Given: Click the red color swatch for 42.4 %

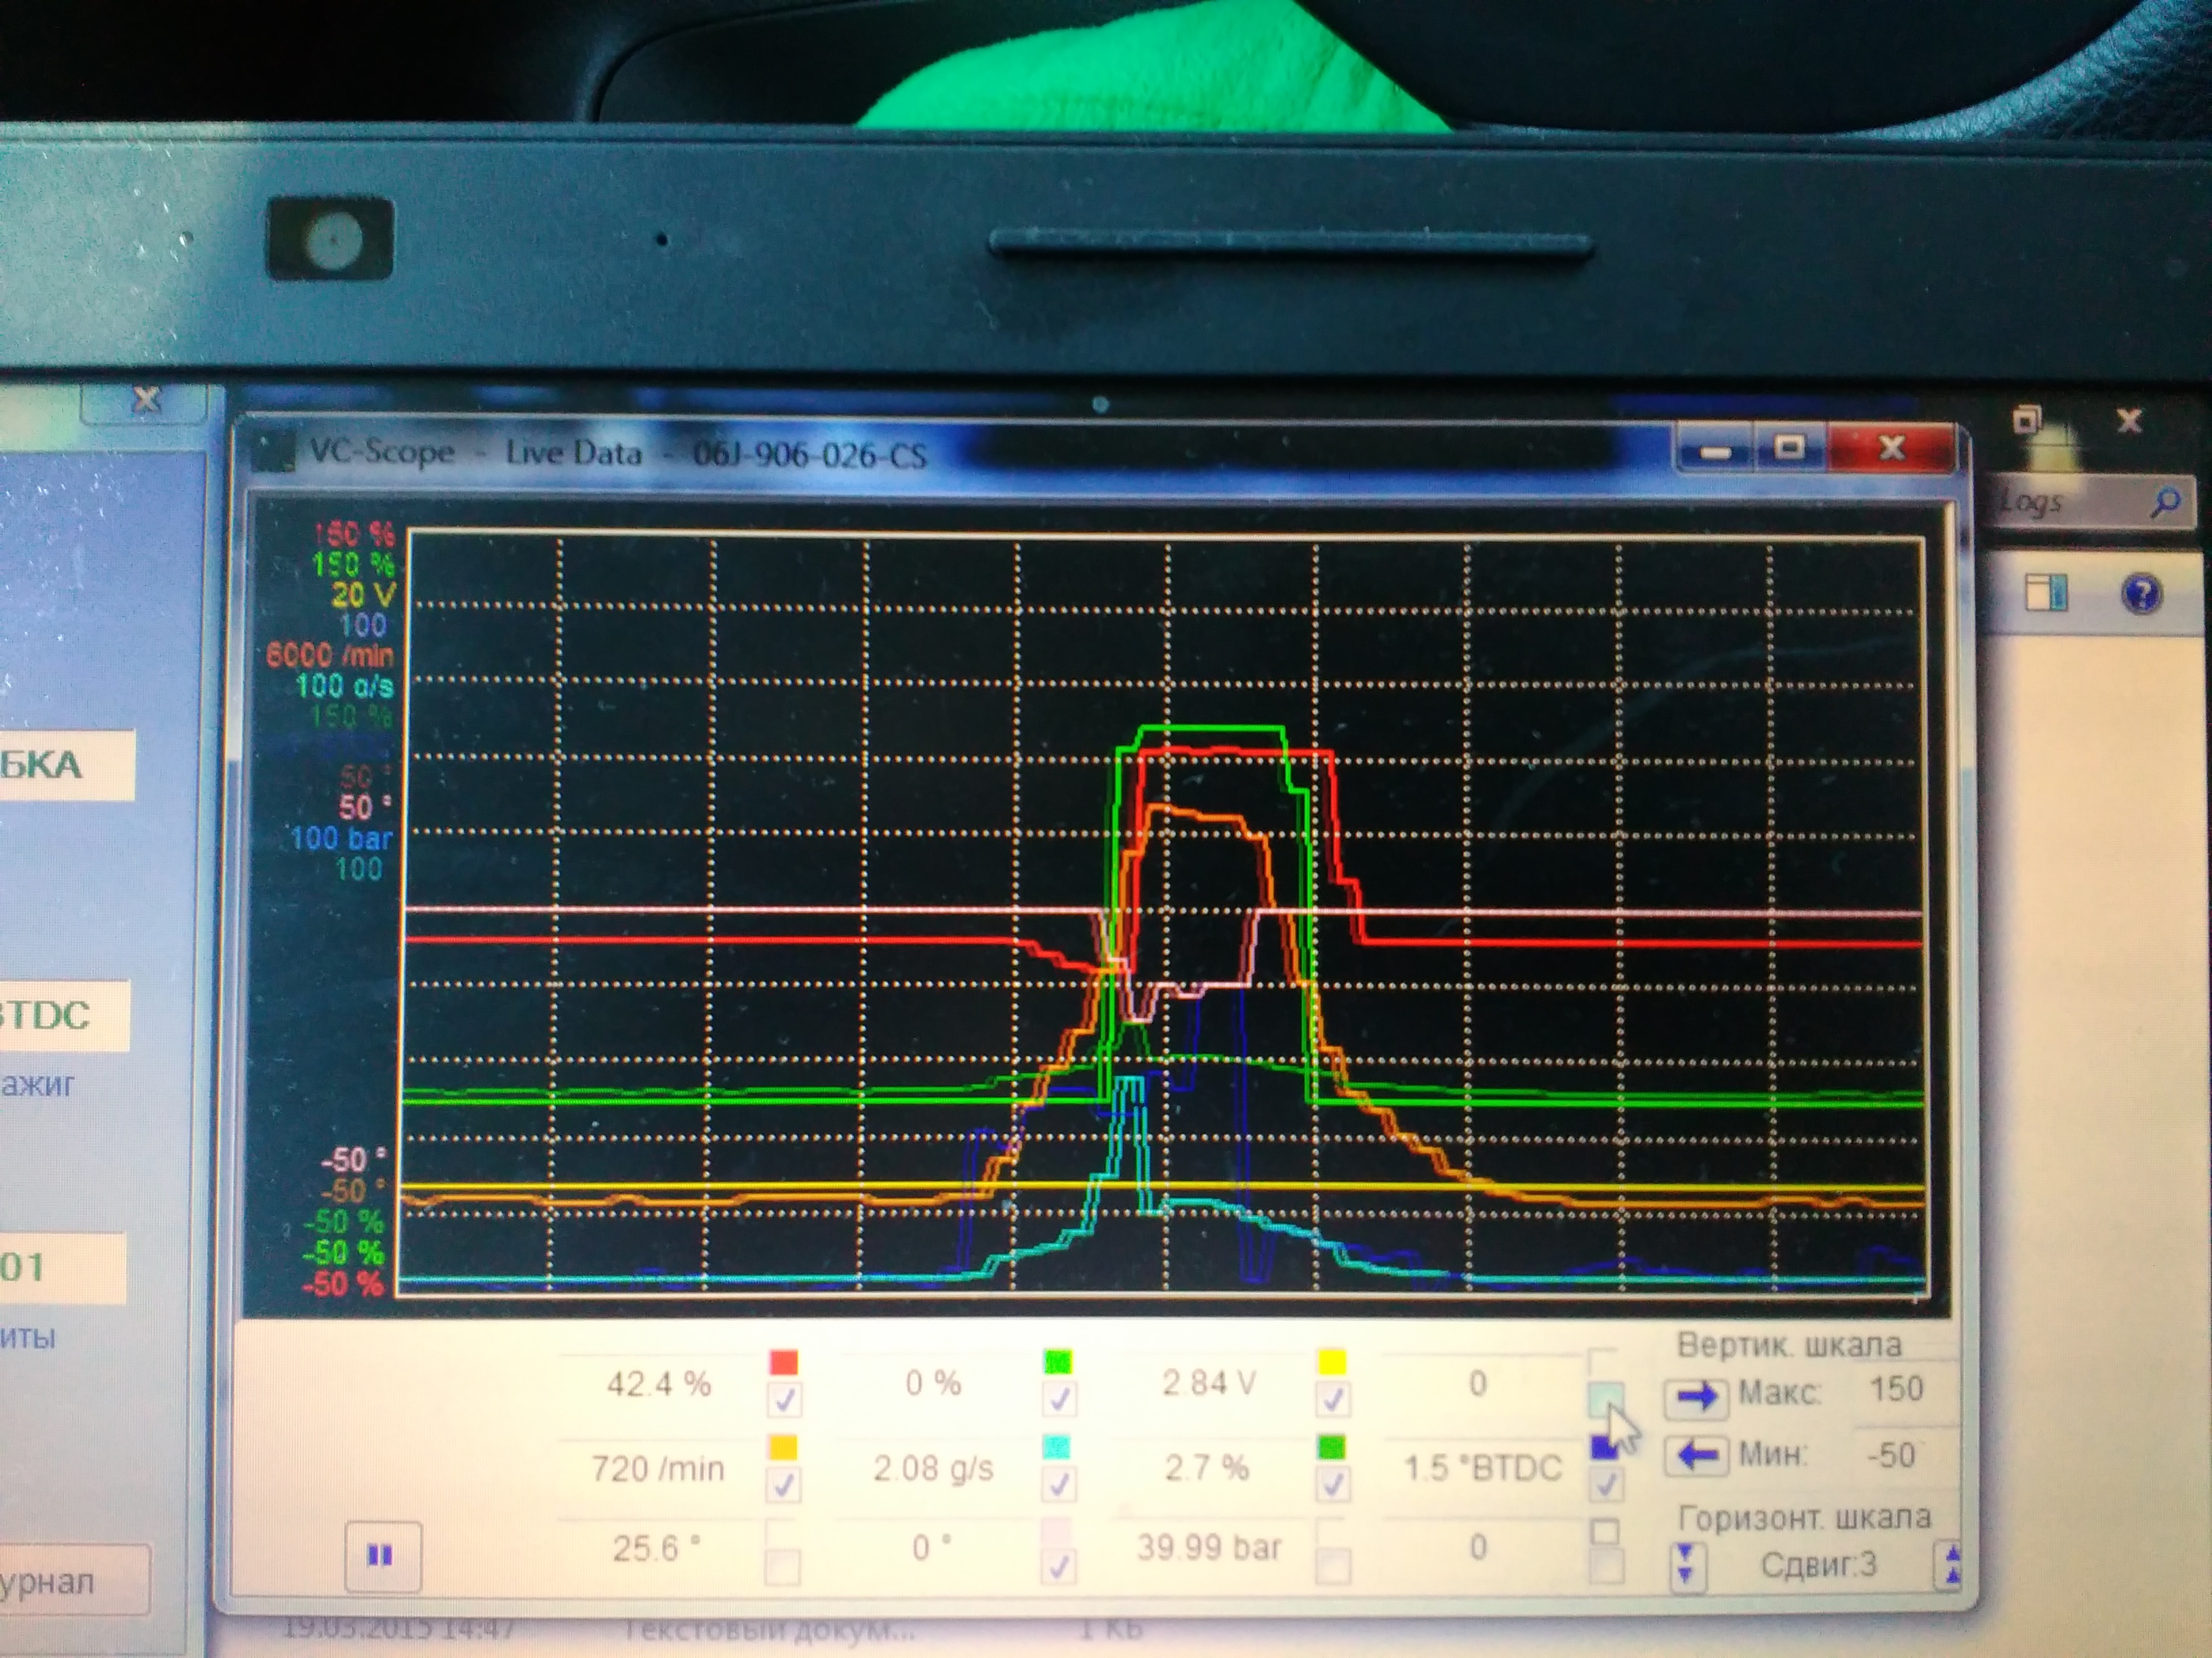Looking at the screenshot, I should [784, 1362].
